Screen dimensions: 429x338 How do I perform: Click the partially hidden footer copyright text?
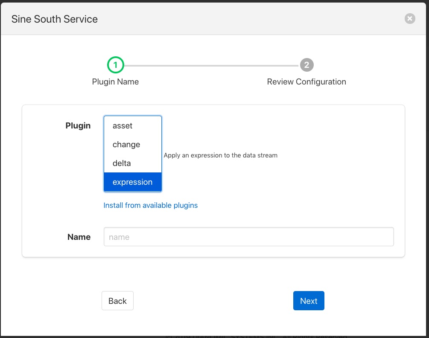[x=256, y=335]
